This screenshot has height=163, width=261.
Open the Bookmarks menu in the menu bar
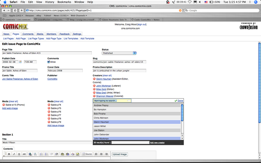click(x=64, y=2)
